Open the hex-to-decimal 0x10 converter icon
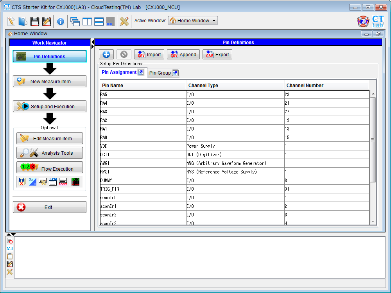This screenshot has width=391, height=293. click(32, 182)
